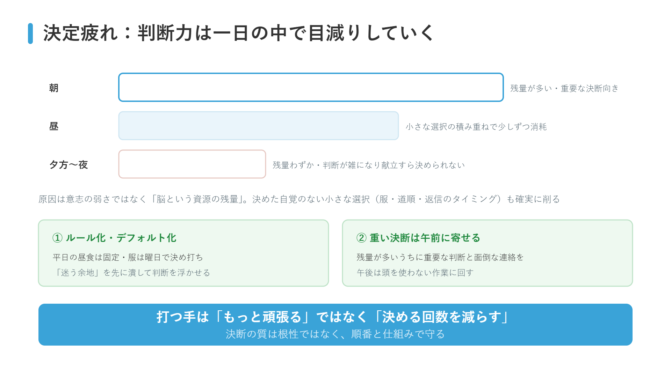This screenshot has width=671, height=377.
Task: Click the 夕方〜夜 row label
Action: [x=68, y=165]
